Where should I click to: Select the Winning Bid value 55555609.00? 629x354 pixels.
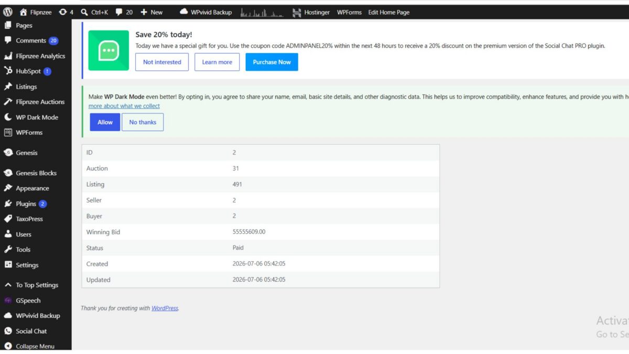click(x=249, y=232)
